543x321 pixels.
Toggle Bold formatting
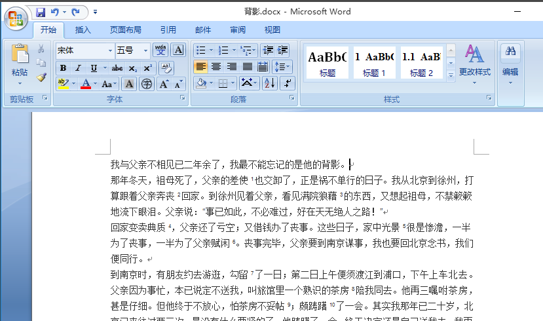(x=63, y=68)
